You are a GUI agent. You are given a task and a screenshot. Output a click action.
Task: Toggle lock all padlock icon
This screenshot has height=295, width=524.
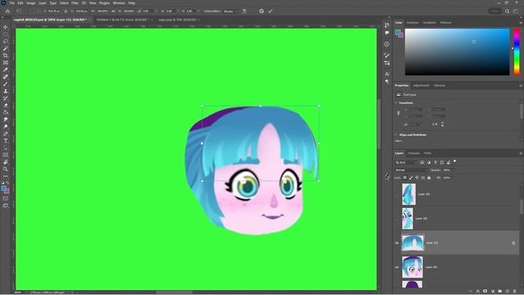coord(429,178)
